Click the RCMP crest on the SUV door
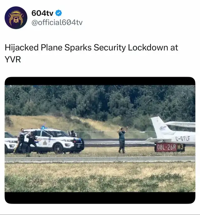The width and height of the screenshot is (200, 215). point(45,143)
